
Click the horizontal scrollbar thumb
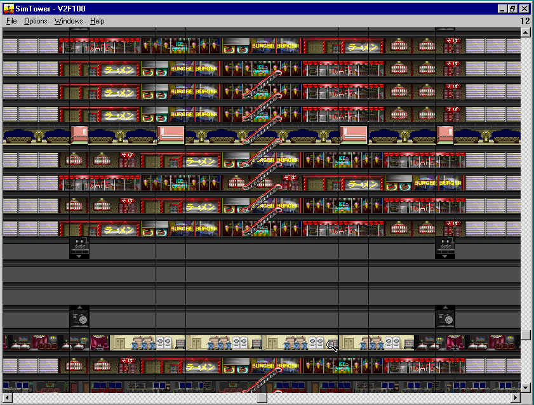pos(260,399)
